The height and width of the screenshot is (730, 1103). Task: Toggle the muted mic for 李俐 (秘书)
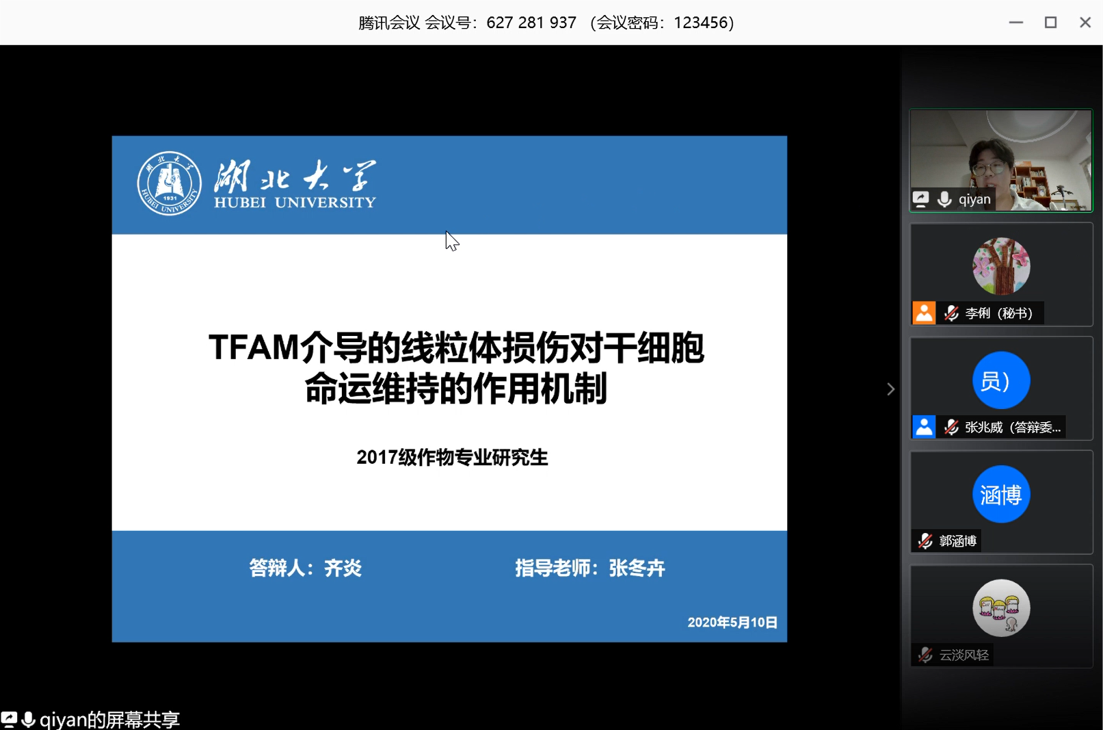951,313
